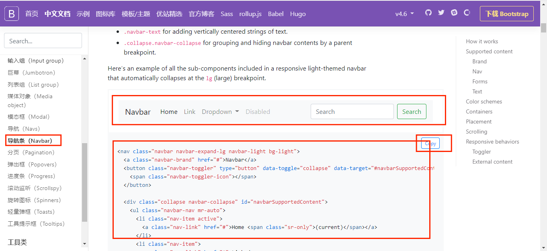
Task: Jump to Forms in page contents
Action: pos(480,81)
